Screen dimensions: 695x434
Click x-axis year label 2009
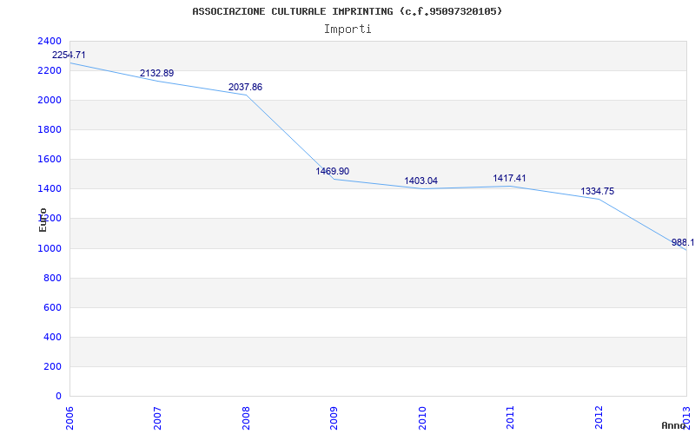click(334, 418)
